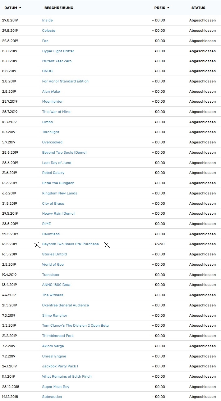Sort by the Preis dropdown arrow
This screenshot has width=221, height=401.
[168, 8]
